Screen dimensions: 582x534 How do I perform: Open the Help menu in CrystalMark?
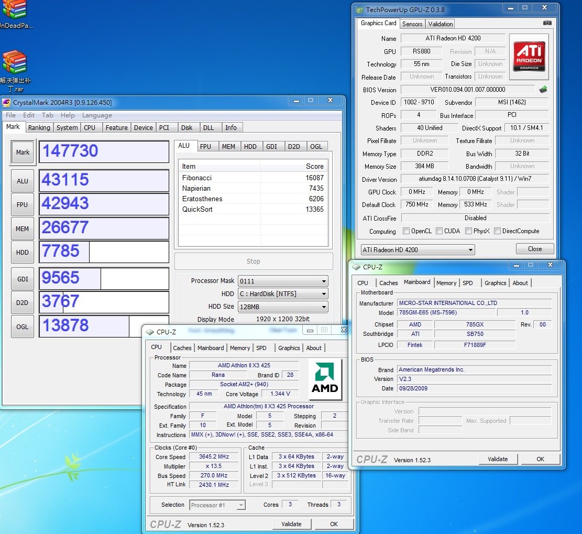point(68,115)
